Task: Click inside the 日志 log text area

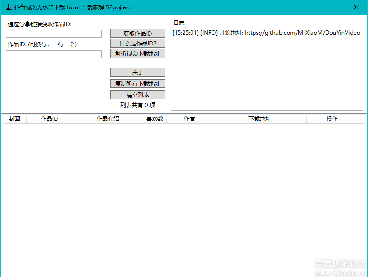Action: (x=267, y=70)
